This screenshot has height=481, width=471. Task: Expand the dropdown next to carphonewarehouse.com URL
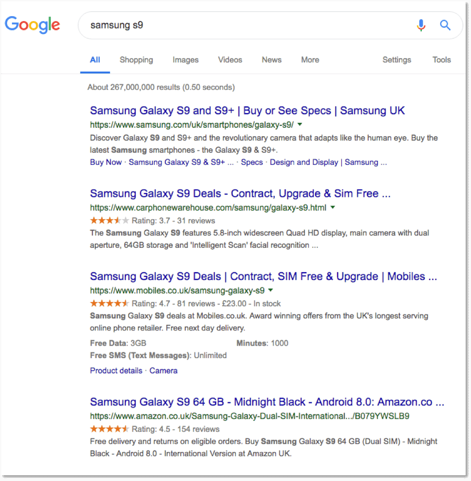(332, 207)
